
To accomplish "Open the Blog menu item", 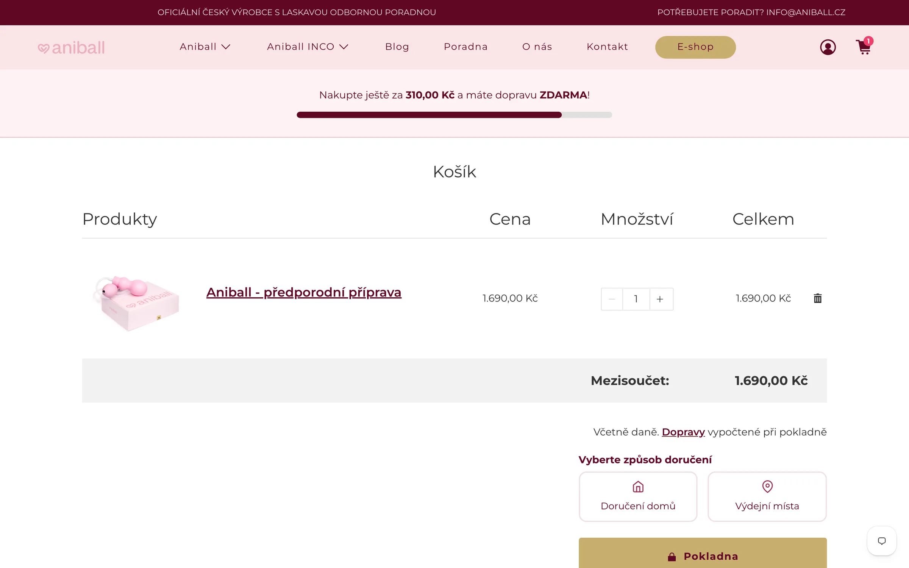I will pos(397,47).
